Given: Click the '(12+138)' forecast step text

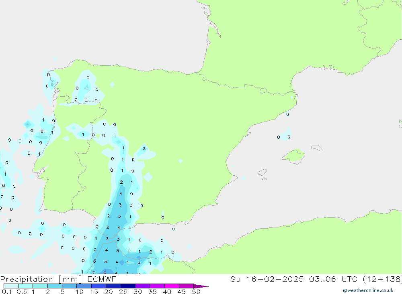Looking at the screenshot, I should click(x=382, y=279).
